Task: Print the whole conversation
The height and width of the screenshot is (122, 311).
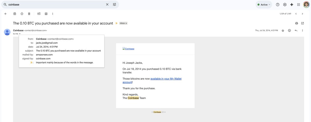Action: 296,23
